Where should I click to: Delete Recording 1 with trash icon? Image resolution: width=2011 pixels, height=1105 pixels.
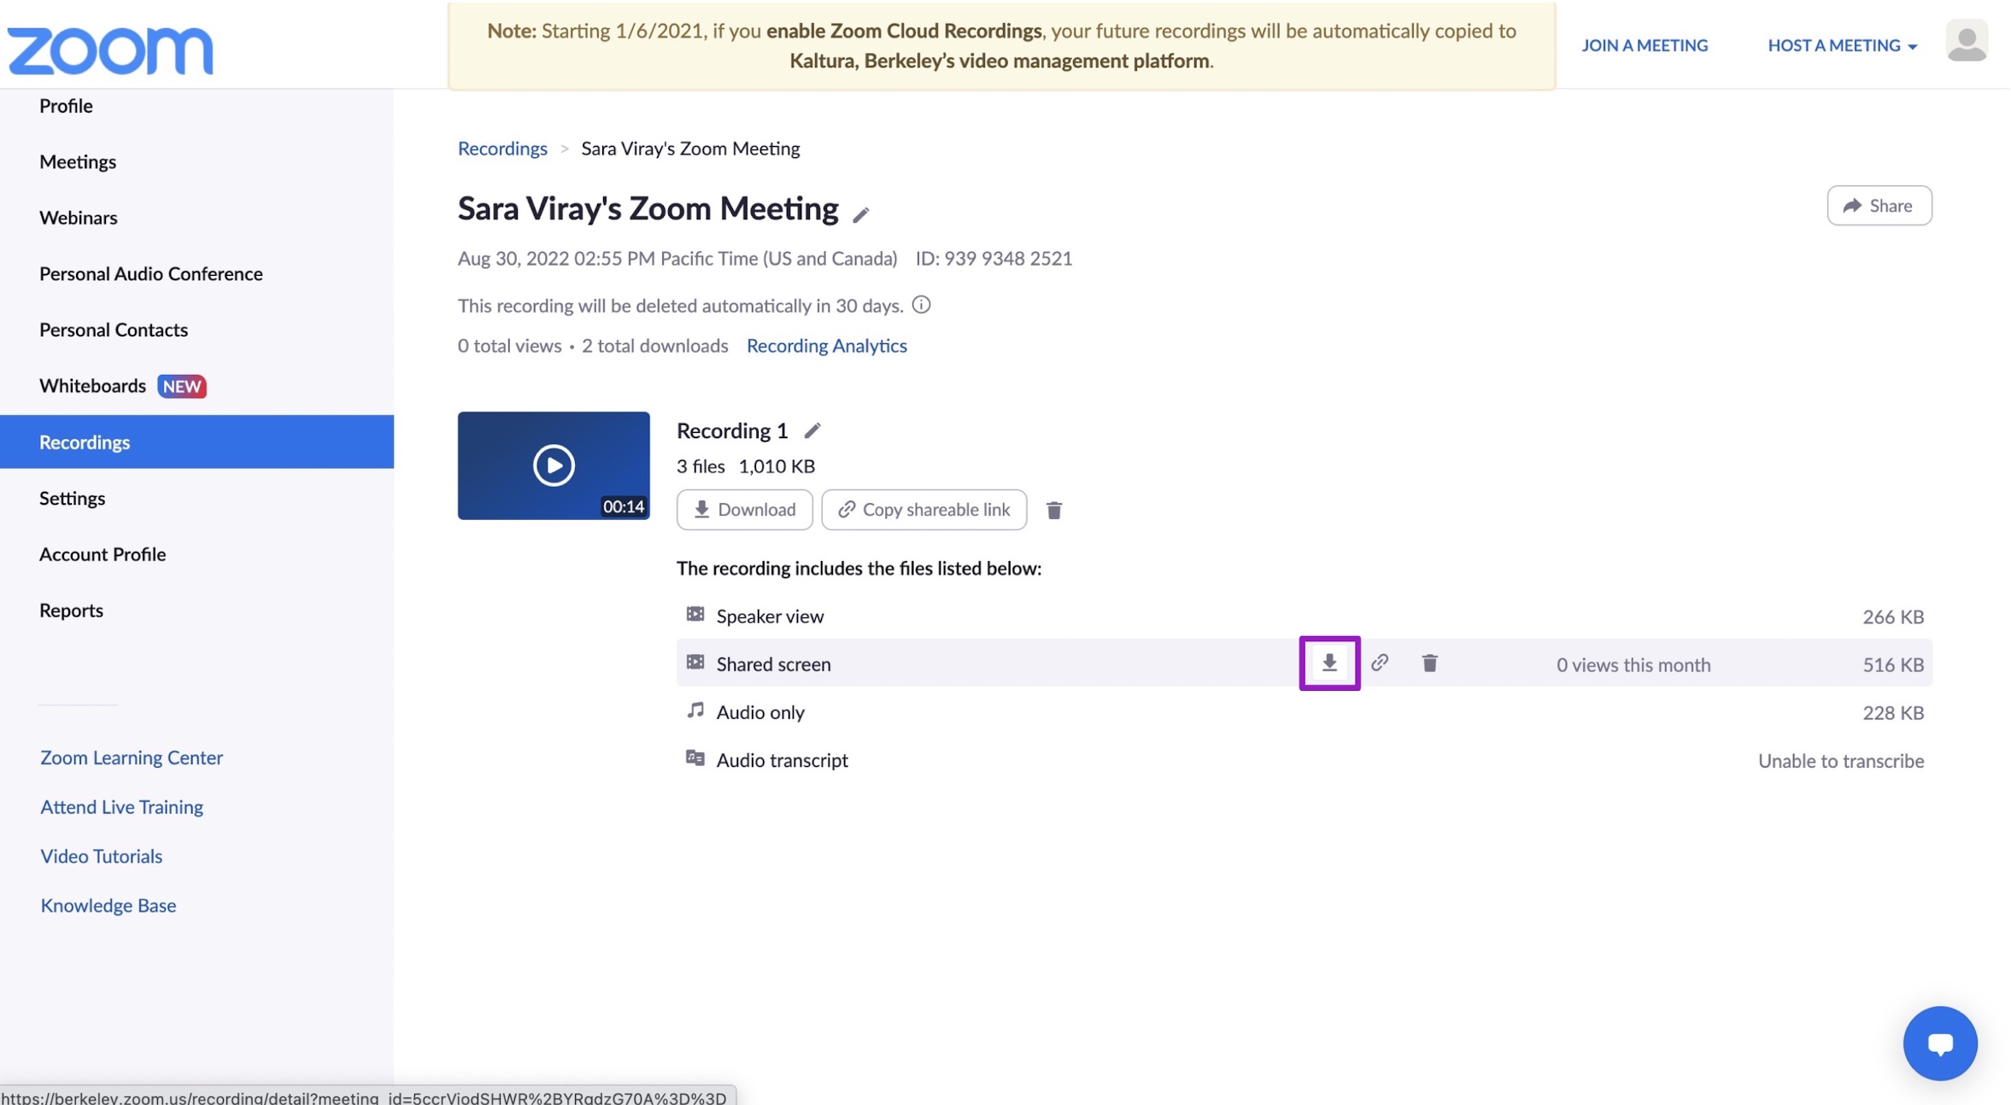click(1053, 510)
